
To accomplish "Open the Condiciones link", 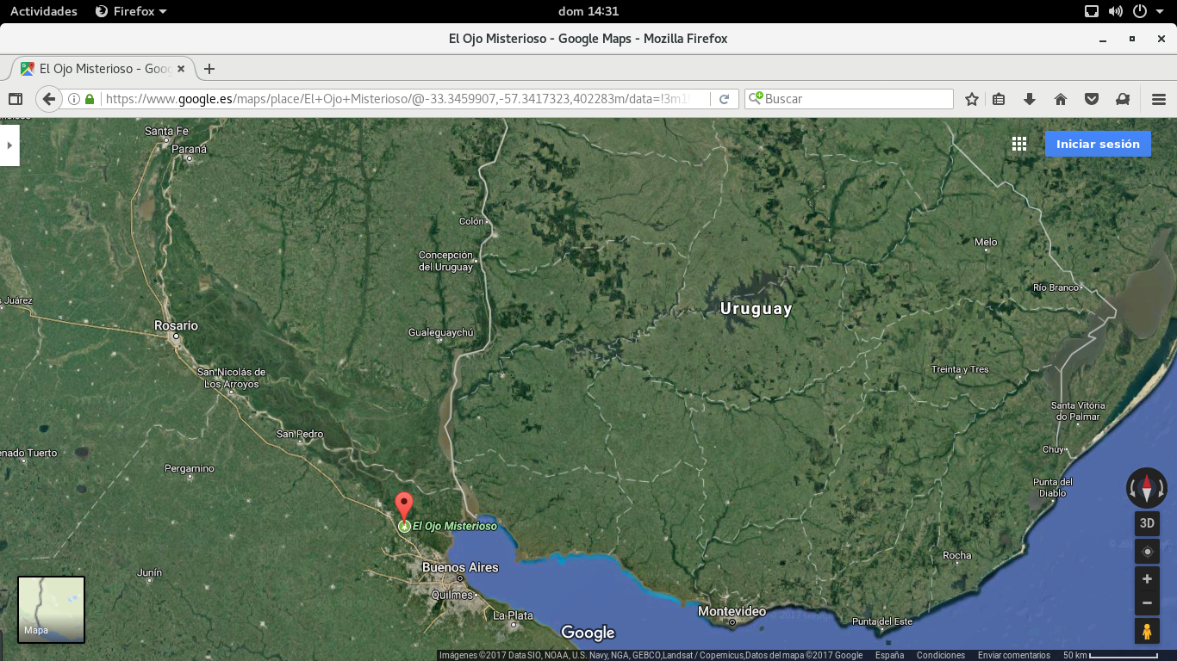I will point(941,656).
